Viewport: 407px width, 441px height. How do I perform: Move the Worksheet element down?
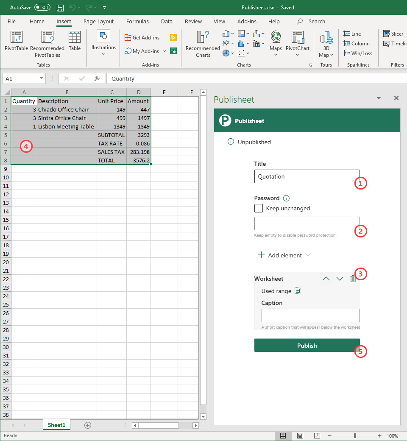[340, 279]
